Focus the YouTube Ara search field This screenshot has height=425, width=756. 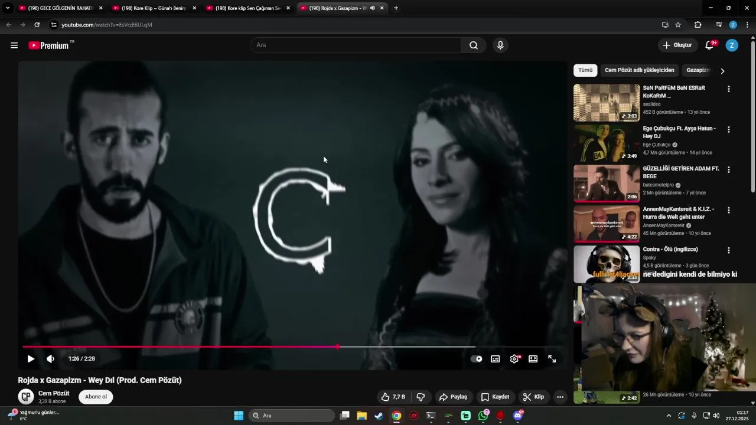(356, 45)
